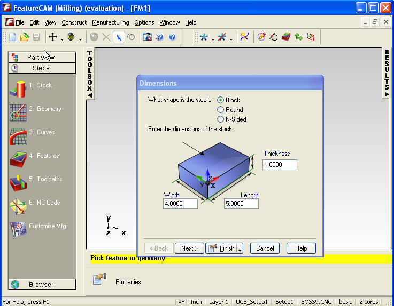Expand the Toolbox side panel
Viewport: 394px width, 306px height.
pos(90,74)
